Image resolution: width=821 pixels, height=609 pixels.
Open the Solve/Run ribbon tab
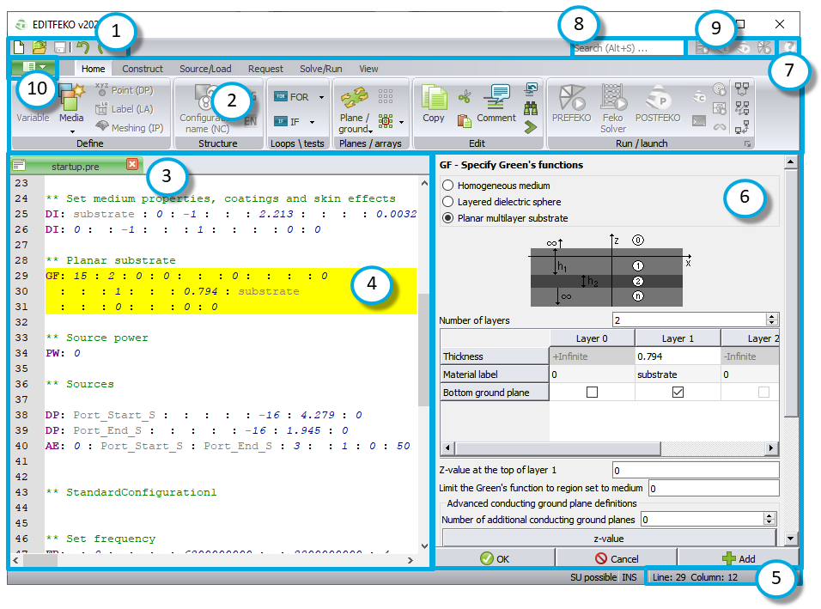321,69
